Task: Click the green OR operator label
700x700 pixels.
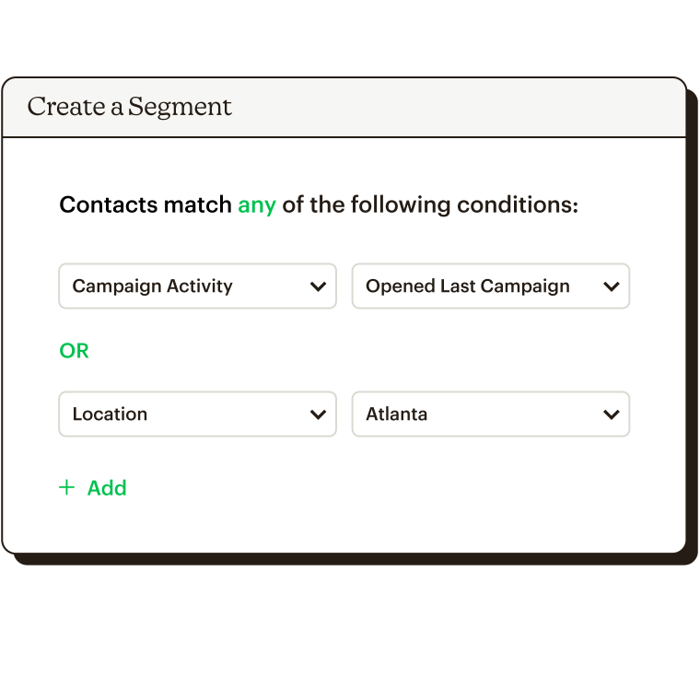Action: [74, 351]
